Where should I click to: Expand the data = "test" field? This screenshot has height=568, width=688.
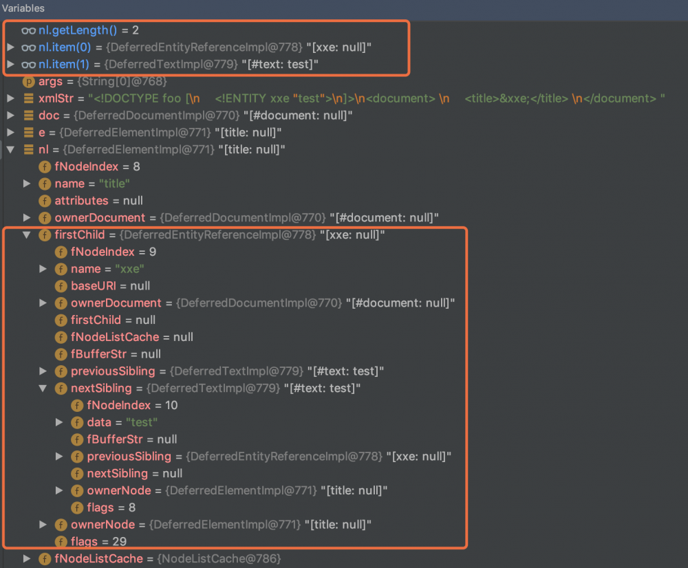pyautogui.click(x=59, y=422)
